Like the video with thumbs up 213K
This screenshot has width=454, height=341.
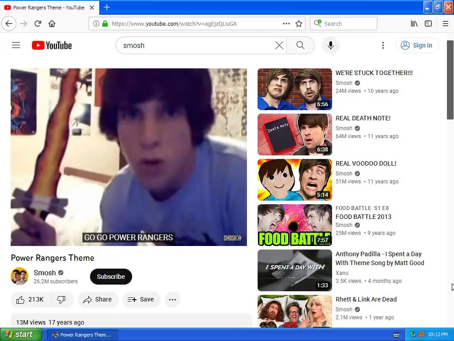pyautogui.click(x=31, y=300)
